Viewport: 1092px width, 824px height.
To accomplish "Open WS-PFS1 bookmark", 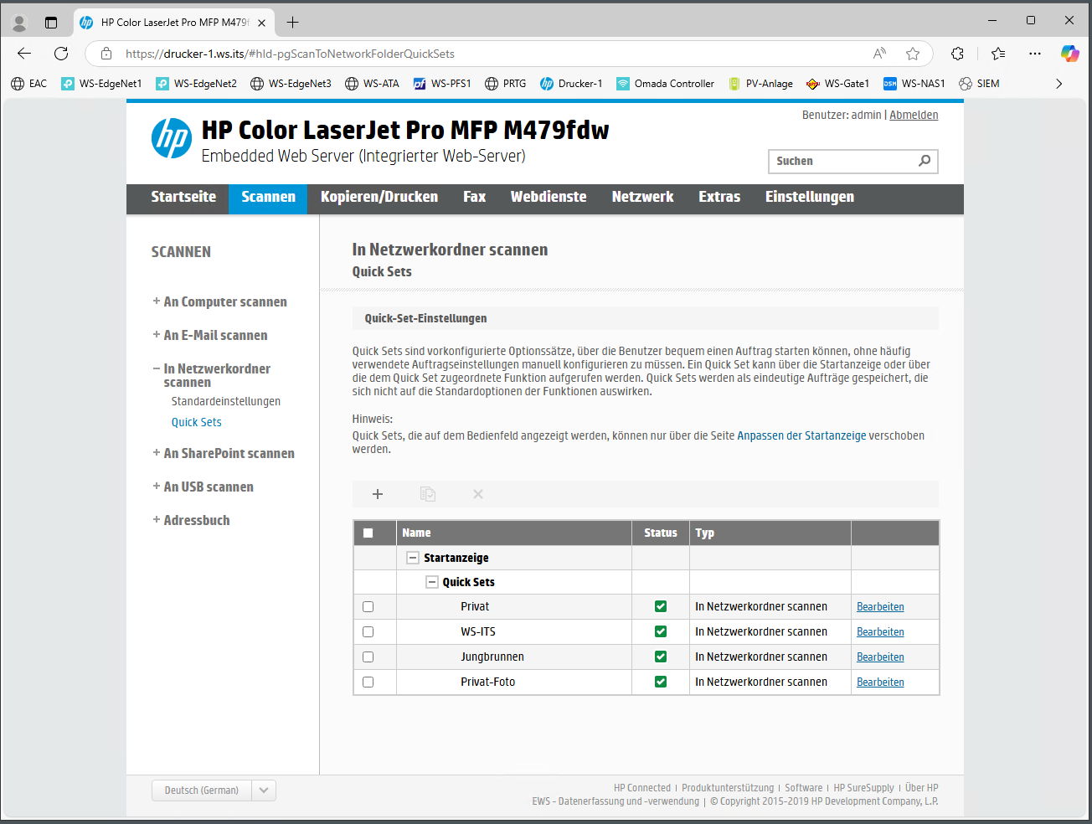I will (442, 84).
